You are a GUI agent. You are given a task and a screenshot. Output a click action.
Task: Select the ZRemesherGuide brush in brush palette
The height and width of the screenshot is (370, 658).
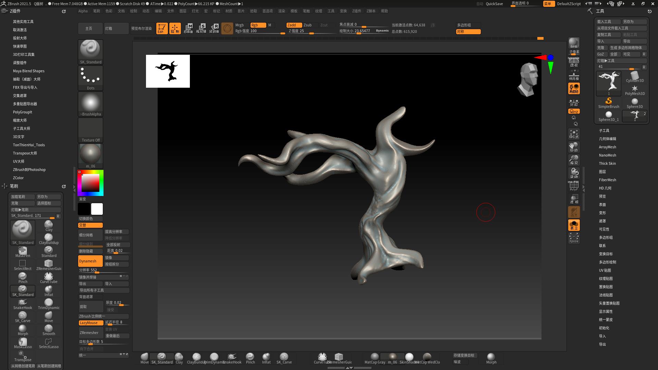49,264
